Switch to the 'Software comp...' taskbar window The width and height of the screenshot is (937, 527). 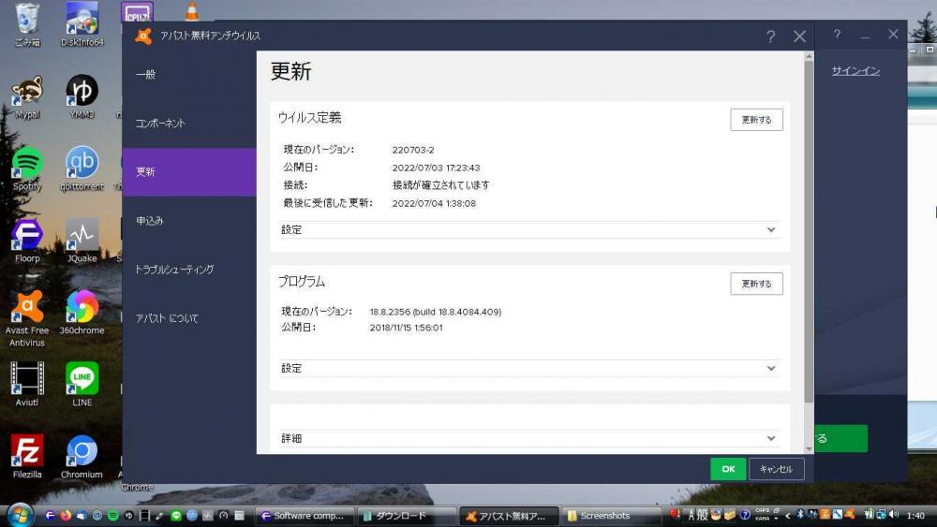(305, 516)
